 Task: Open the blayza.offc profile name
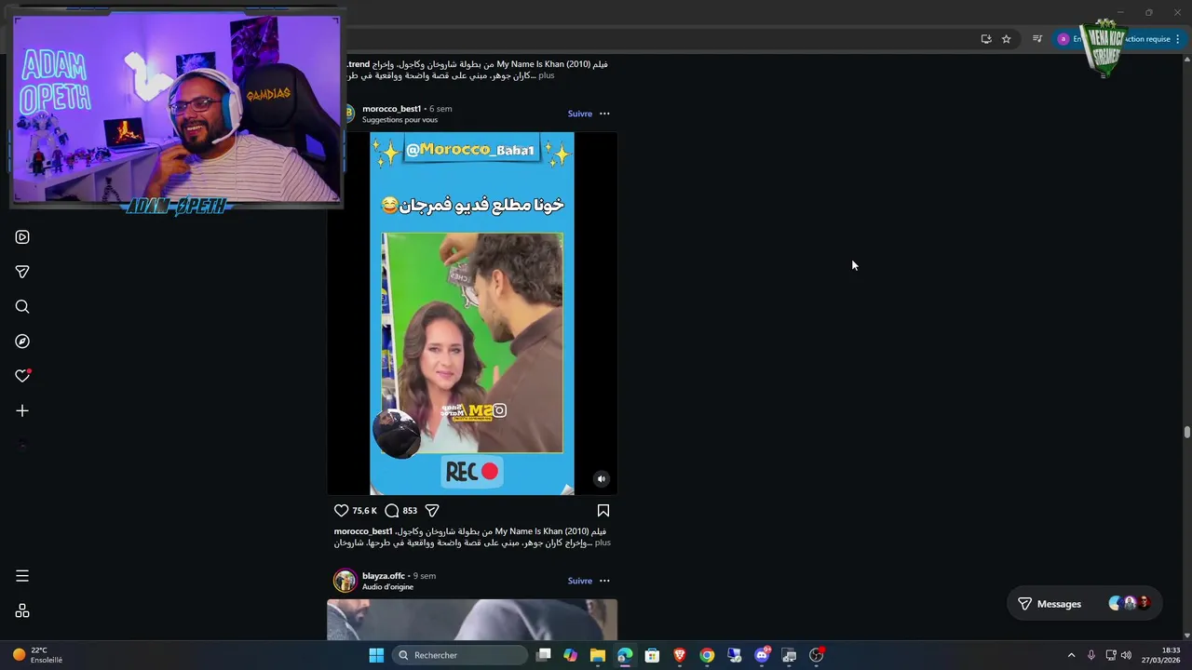[x=384, y=576]
